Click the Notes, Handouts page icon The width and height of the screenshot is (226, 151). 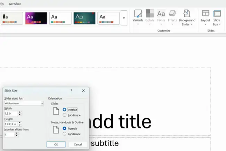coord(56,130)
